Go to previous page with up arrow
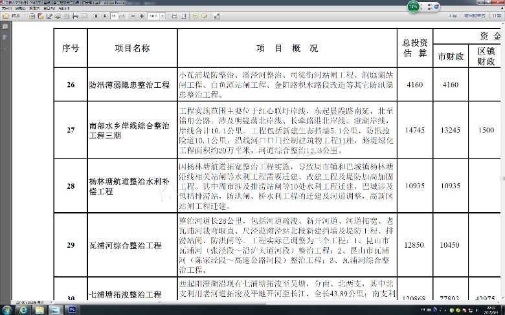This screenshot has width=505, height=315. 96,16
